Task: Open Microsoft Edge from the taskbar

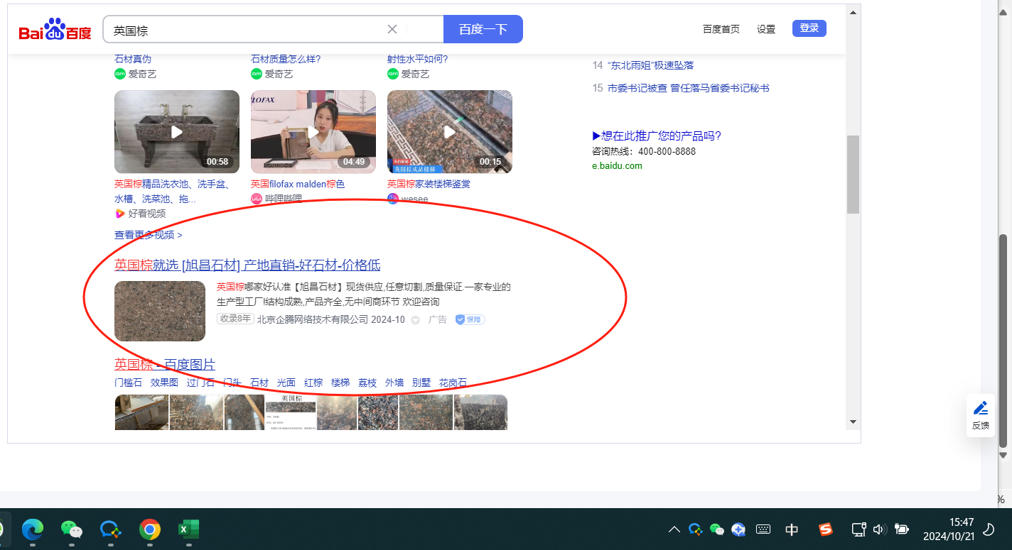Action: tap(33, 529)
